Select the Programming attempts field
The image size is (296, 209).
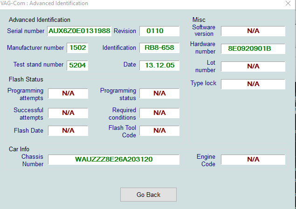tap(68, 94)
